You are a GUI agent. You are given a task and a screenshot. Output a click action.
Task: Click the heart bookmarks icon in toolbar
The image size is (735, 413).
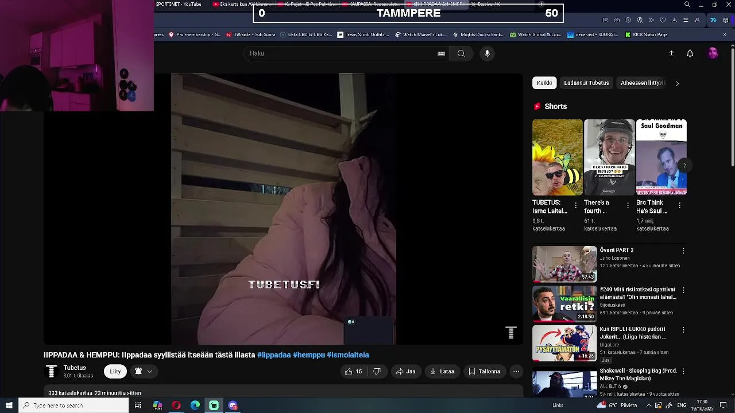click(663, 20)
